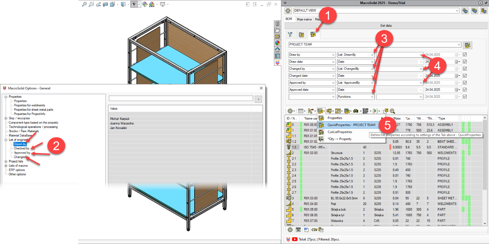Screen dimensions: 489x244
Task: Select the QuickProperties tab icon
Action: [313, 34]
